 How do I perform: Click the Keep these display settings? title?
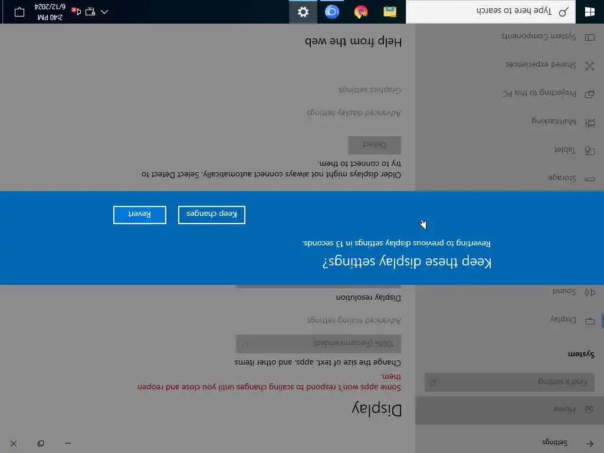(x=407, y=261)
